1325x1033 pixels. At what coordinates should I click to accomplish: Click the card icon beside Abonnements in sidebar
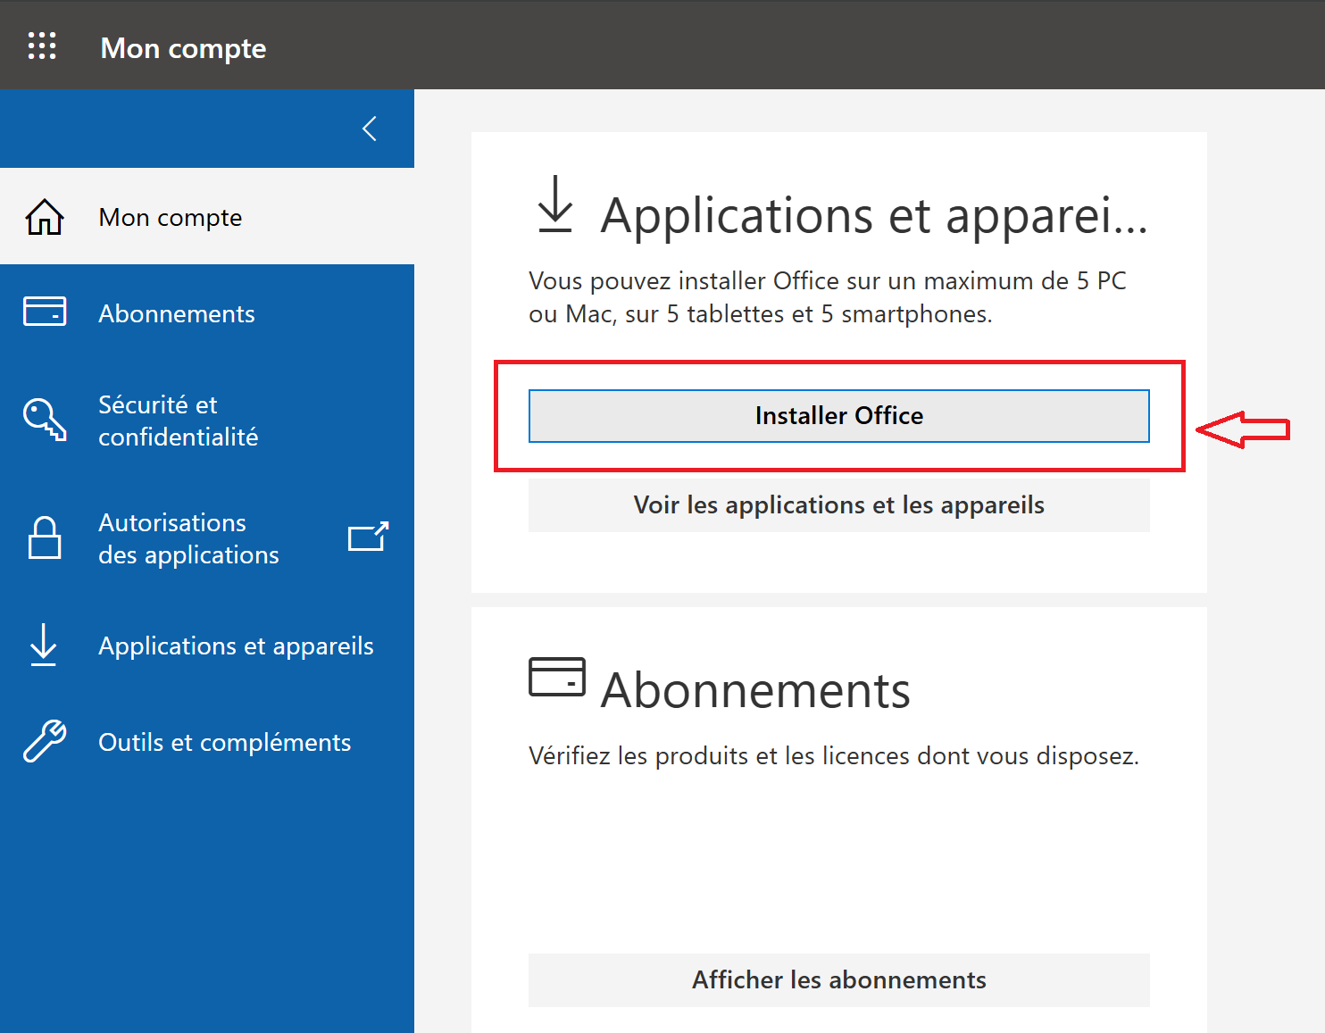point(45,312)
